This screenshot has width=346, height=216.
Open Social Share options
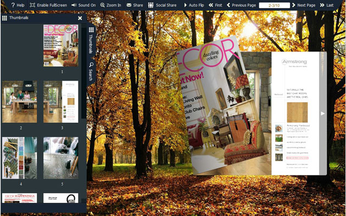coord(162,5)
